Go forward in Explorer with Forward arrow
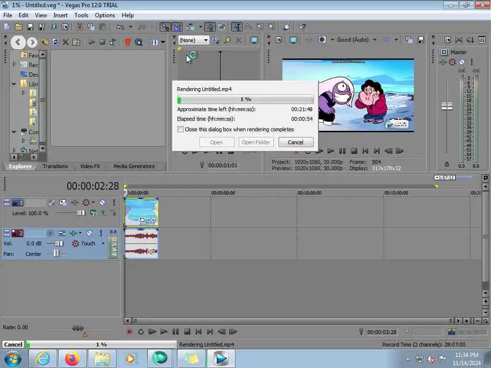Screen dimensions: 491x368 (32, 42)
